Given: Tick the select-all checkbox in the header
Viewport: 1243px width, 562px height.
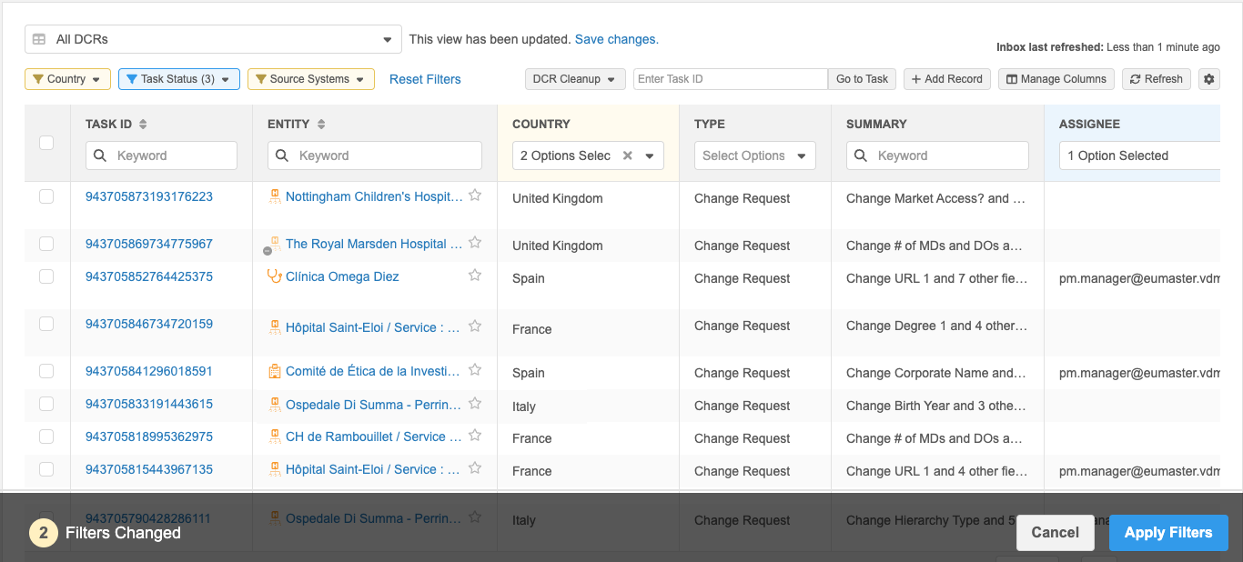Looking at the screenshot, I should click(x=46, y=143).
